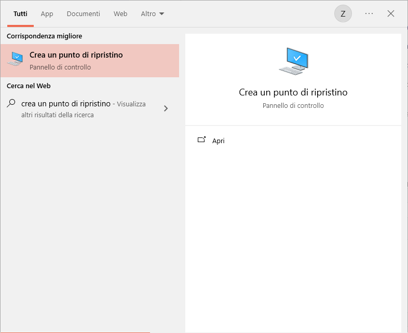Image resolution: width=408 pixels, height=333 pixels.
Task: Show results under the Web tab
Action: click(x=120, y=14)
